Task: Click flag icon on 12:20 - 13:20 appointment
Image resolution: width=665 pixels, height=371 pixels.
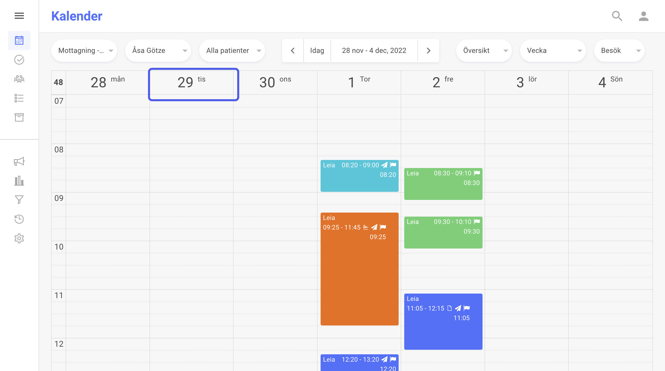Action: coord(393,359)
